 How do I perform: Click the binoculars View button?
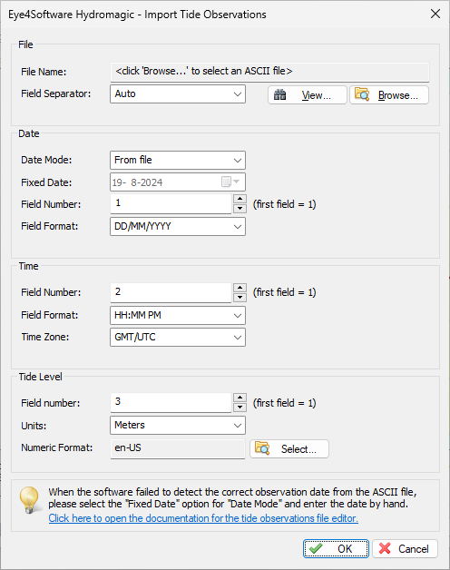[x=308, y=95]
